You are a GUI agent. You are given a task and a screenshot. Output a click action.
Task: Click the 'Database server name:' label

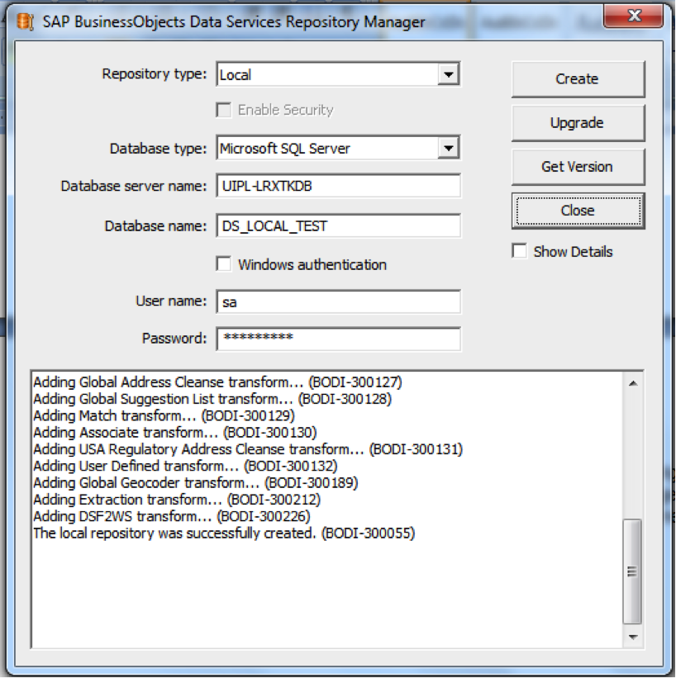tap(134, 186)
